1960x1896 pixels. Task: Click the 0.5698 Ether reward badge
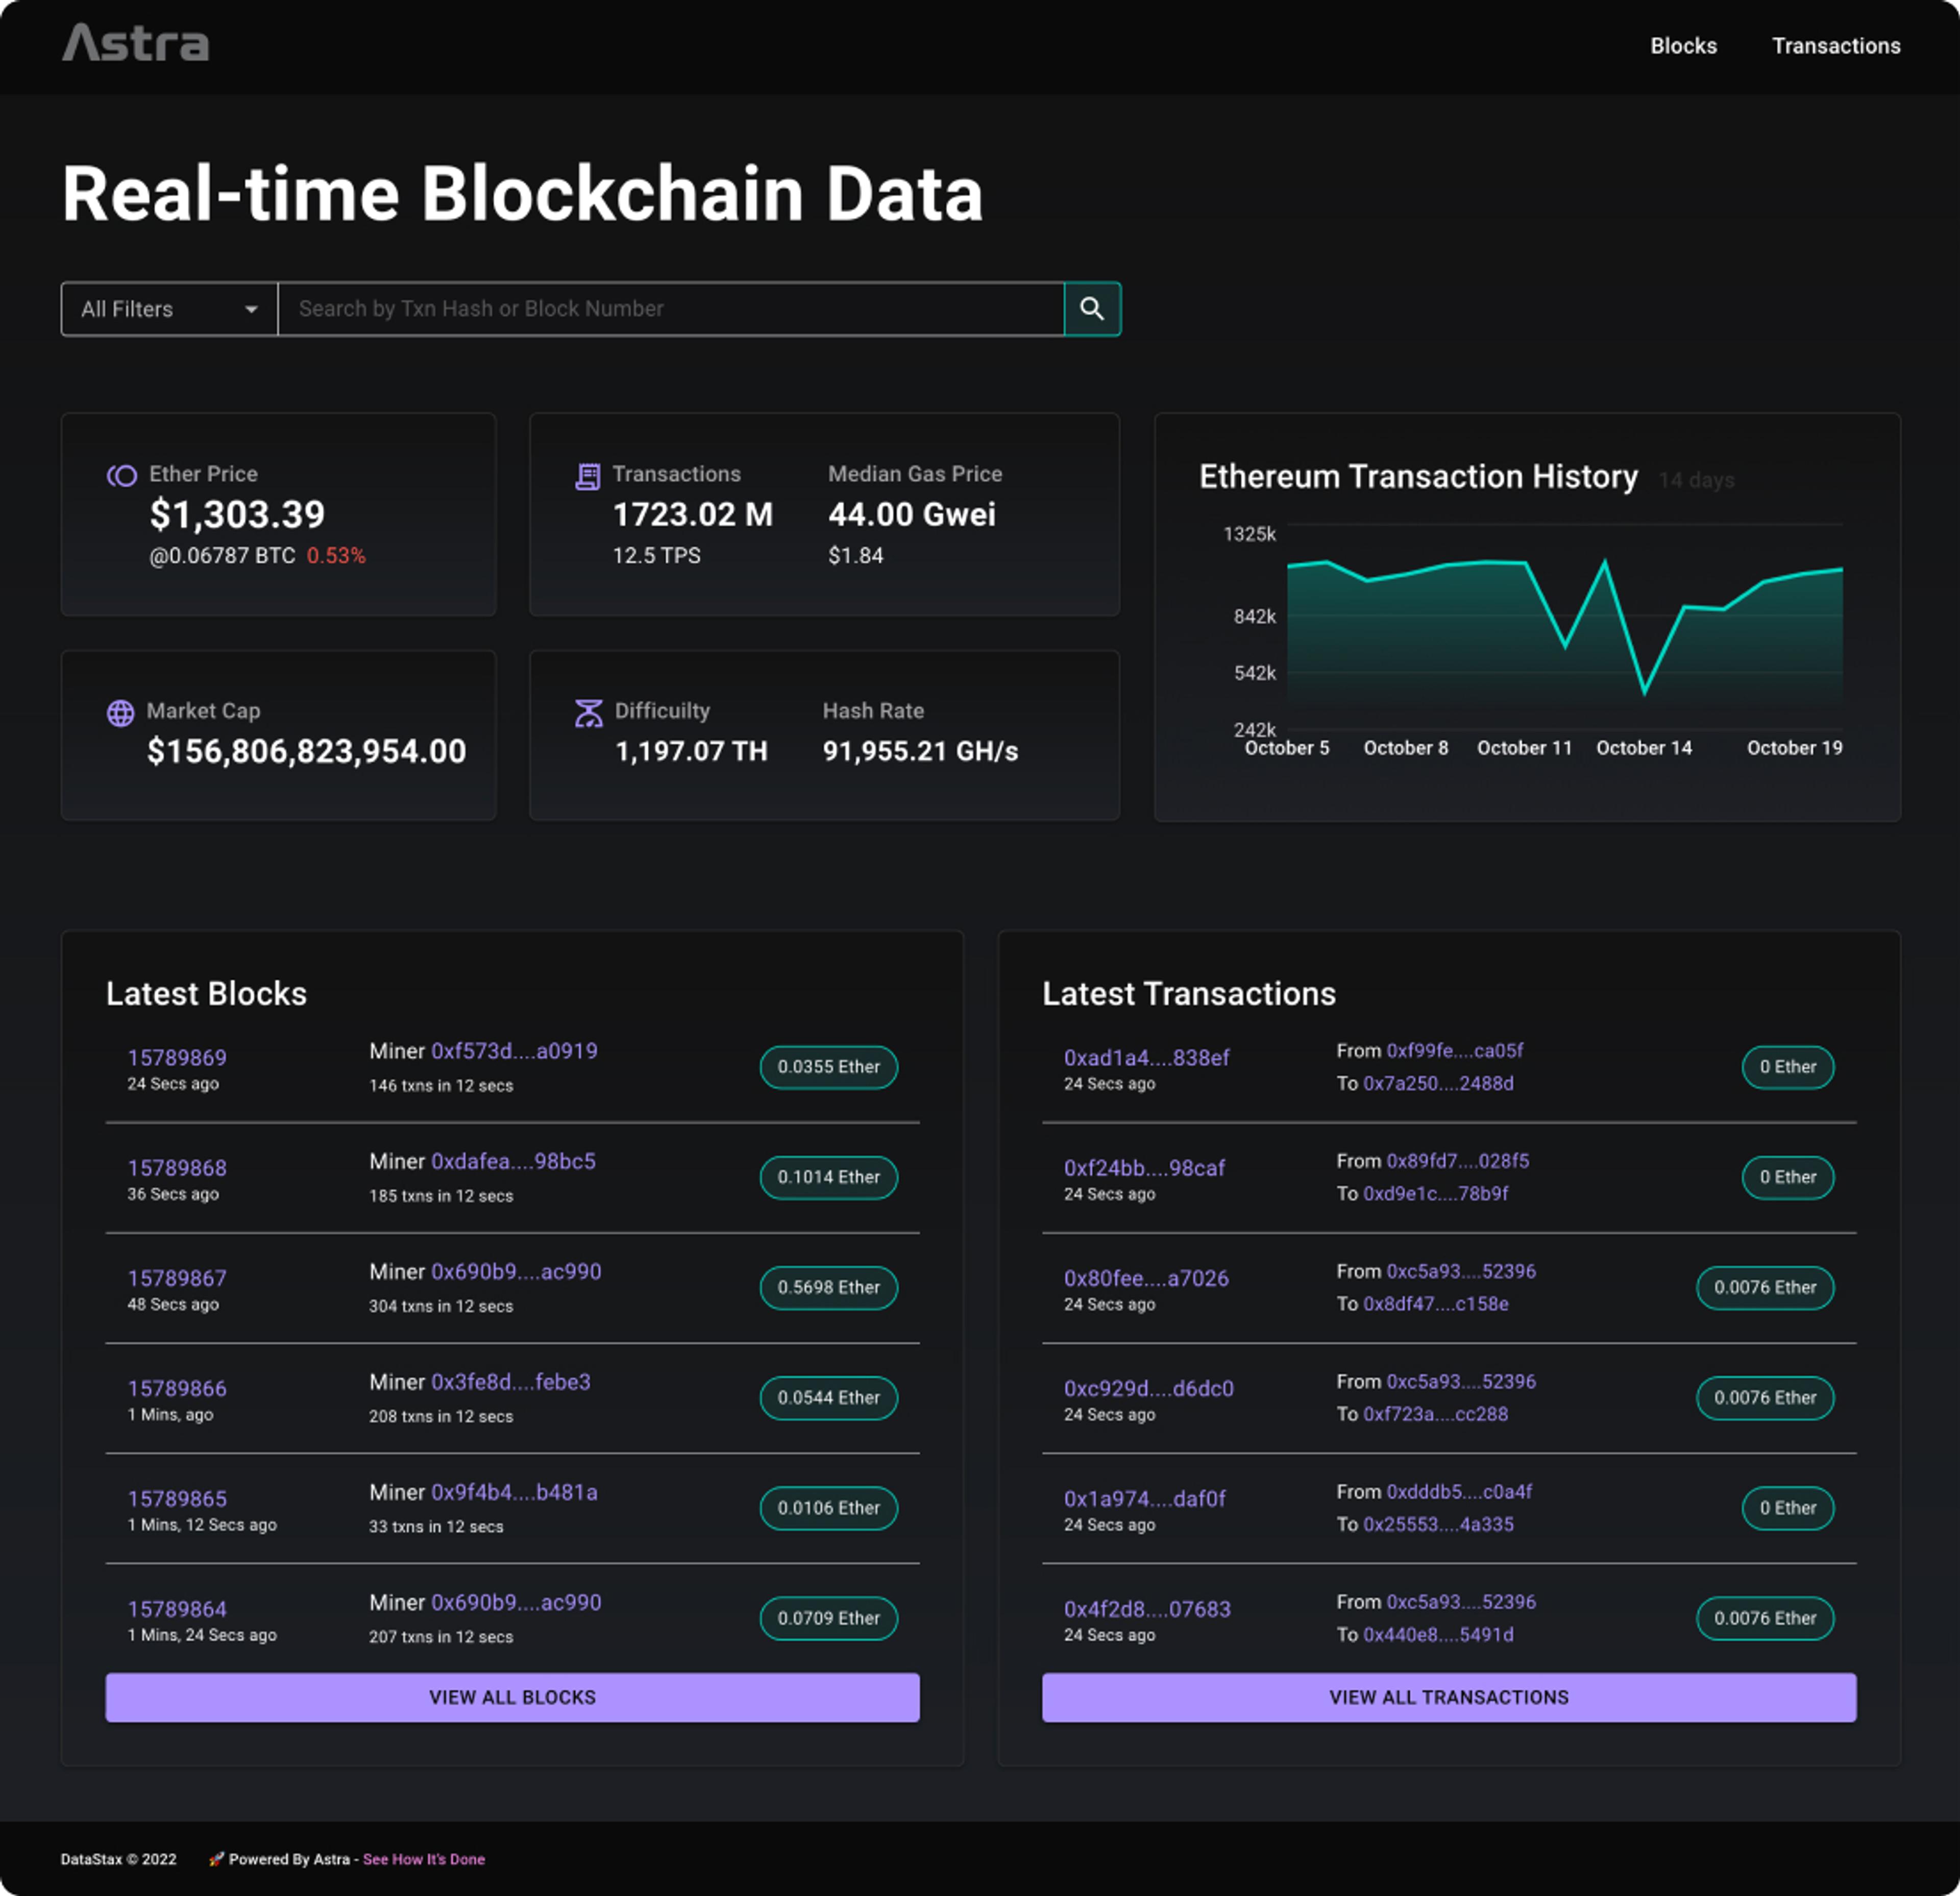828,1287
